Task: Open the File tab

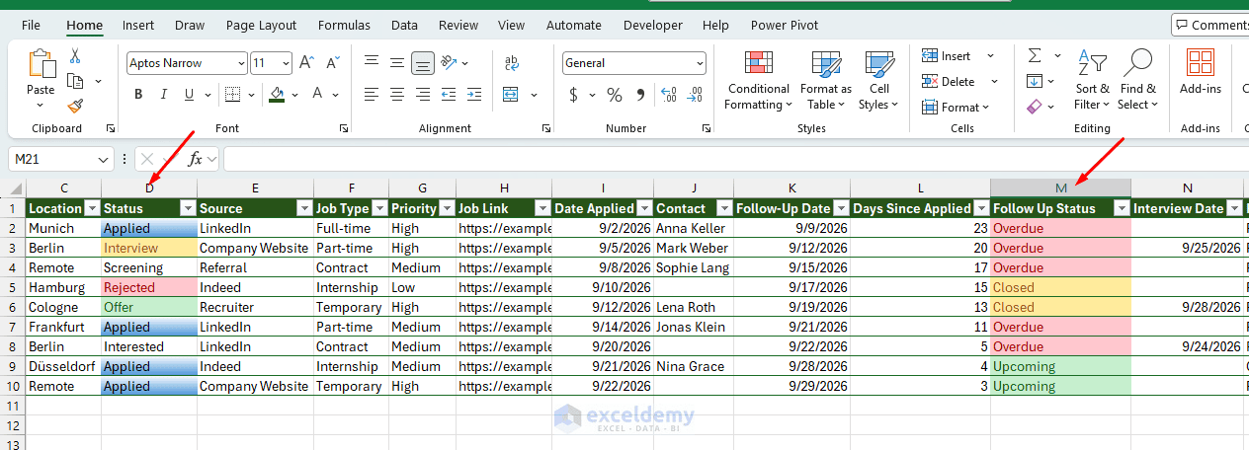Action: coord(31,25)
